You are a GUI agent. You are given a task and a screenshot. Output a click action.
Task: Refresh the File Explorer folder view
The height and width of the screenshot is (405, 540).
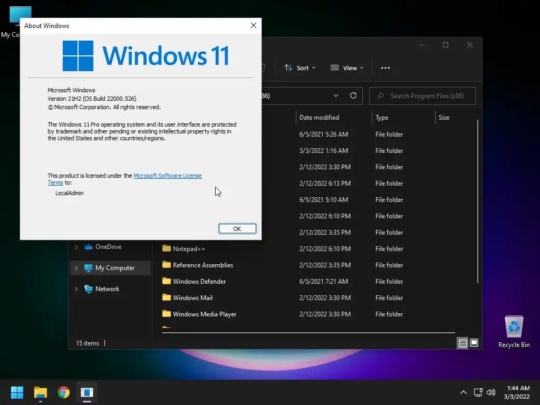point(353,96)
